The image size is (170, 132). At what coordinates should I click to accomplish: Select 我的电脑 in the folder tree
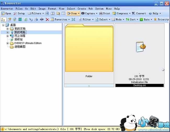pos(20,32)
